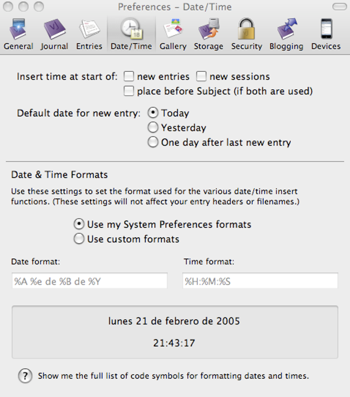Enable inserting time at new entries
Viewport: 350px width, 397px height.
(x=129, y=77)
